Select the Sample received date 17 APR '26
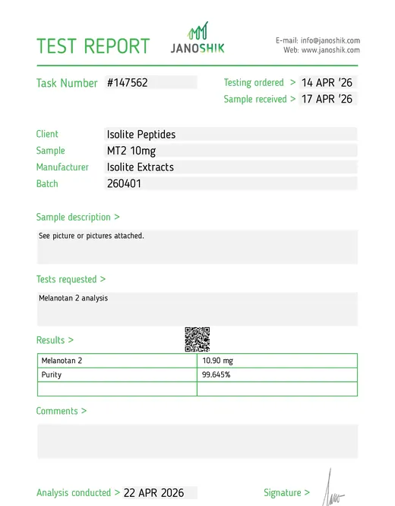This screenshot has width=395, height=506. point(328,99)
